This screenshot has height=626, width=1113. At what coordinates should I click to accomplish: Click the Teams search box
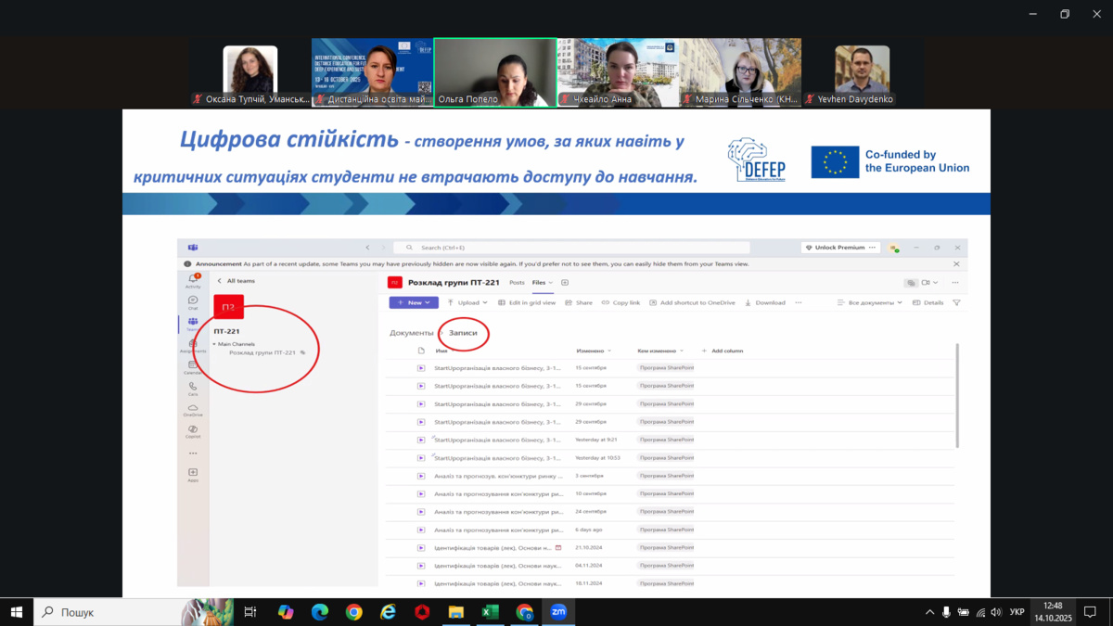pyautogui.click(x=570, y=248)
